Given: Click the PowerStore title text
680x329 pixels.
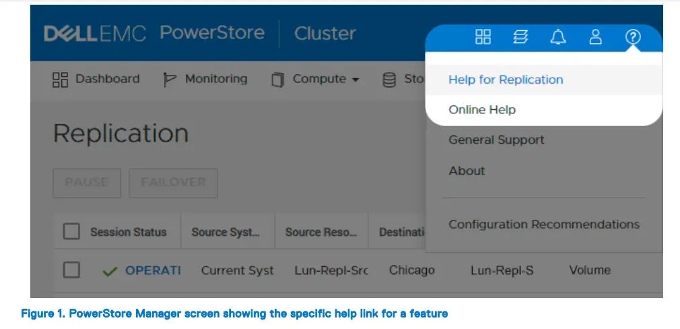Looking at the screenshot, I should (x=212, y=32).
